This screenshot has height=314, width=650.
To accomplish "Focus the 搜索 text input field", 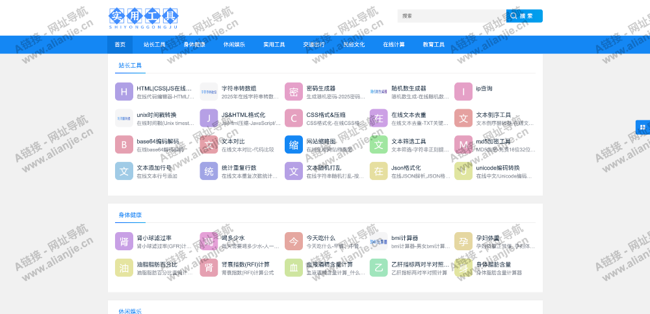I will pyautogui.click(x=452, y=16).
